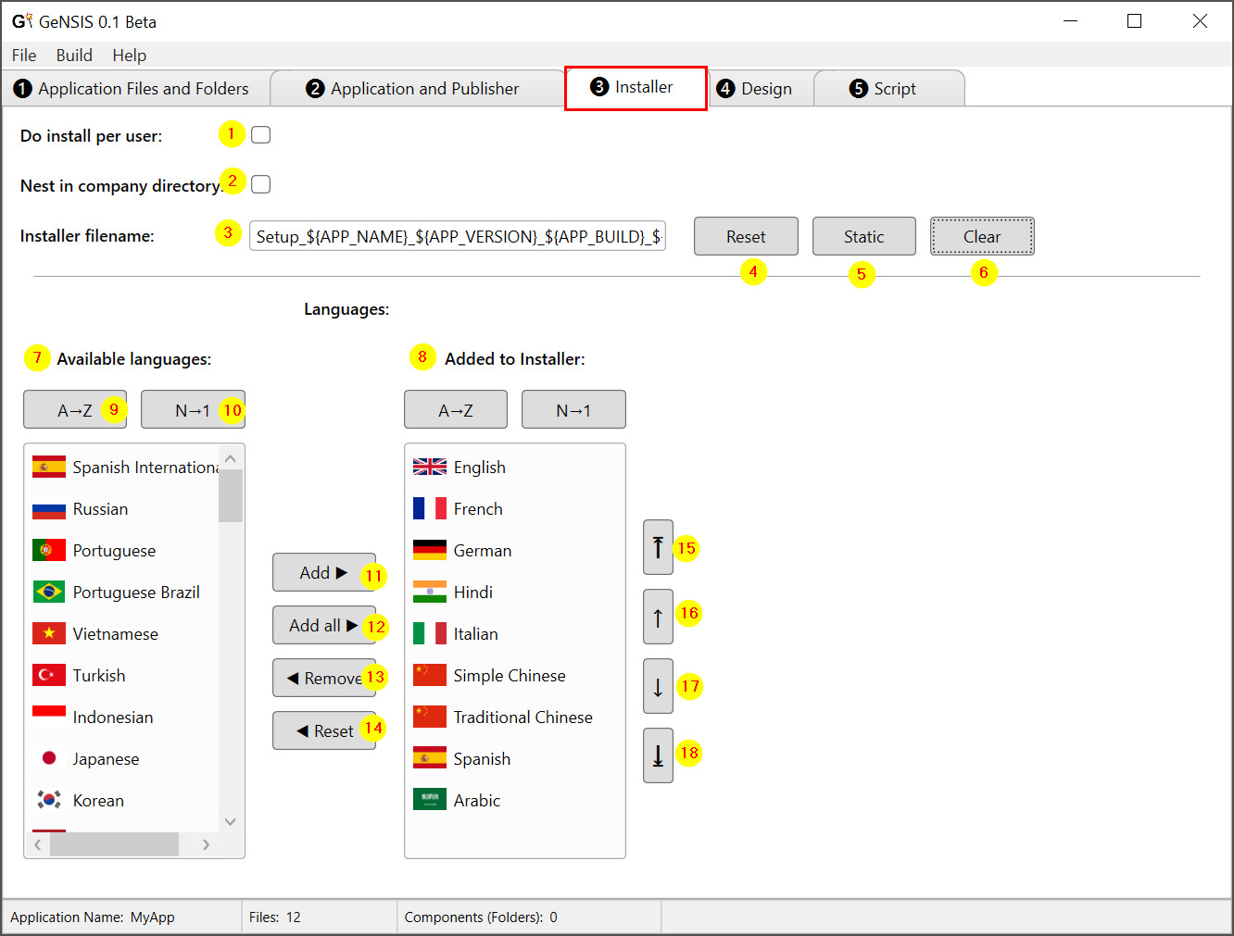Move selected language to bottom of list

tap(658, 755)
